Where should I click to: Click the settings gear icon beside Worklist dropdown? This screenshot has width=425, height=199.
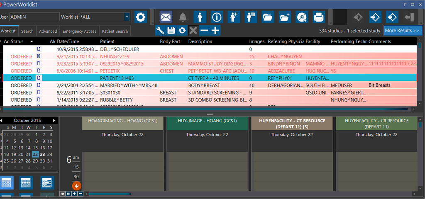tap(141, 17)
